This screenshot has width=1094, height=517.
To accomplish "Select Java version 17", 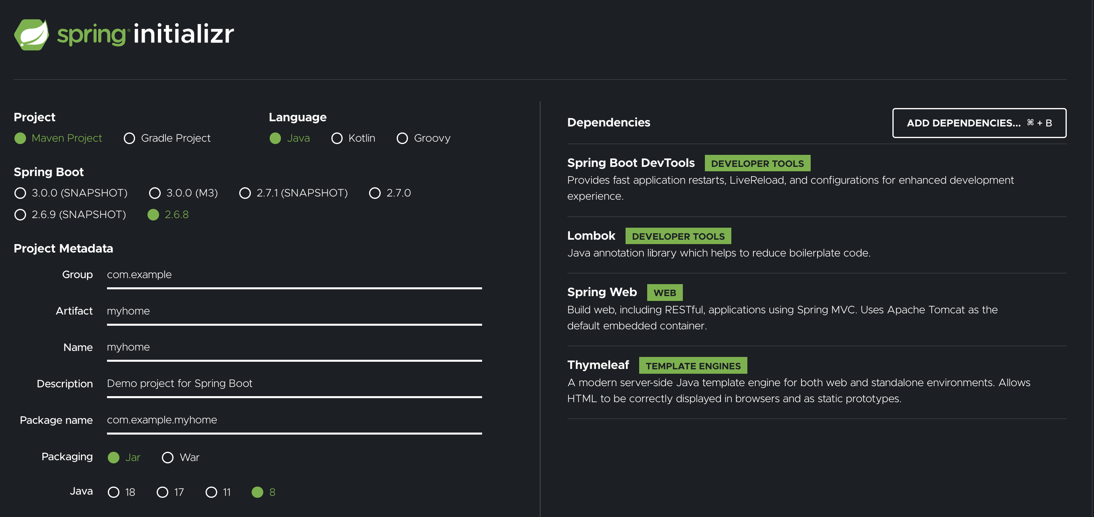I will [x=163, y=492].
